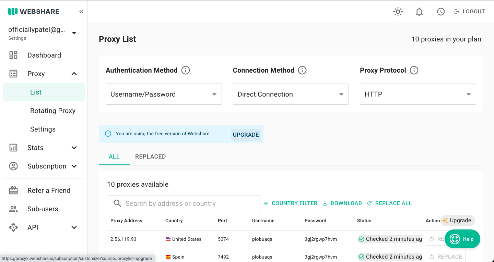Show Connection Method info icon
This screenshot has height=262, width=494.
pyautogui.click(x=302, y=70)
